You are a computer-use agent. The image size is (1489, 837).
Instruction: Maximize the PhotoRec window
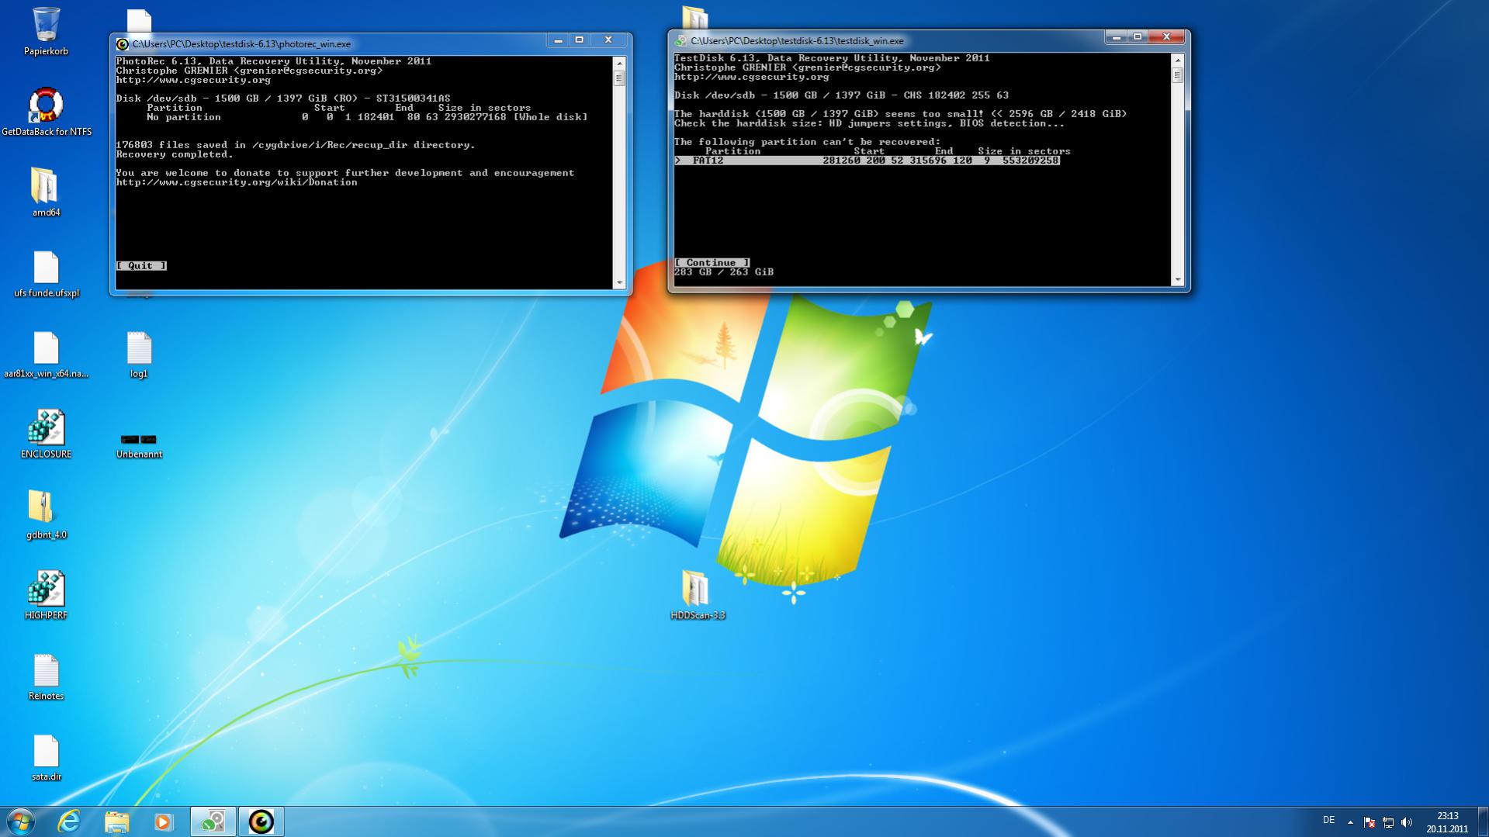click(580, 40)
